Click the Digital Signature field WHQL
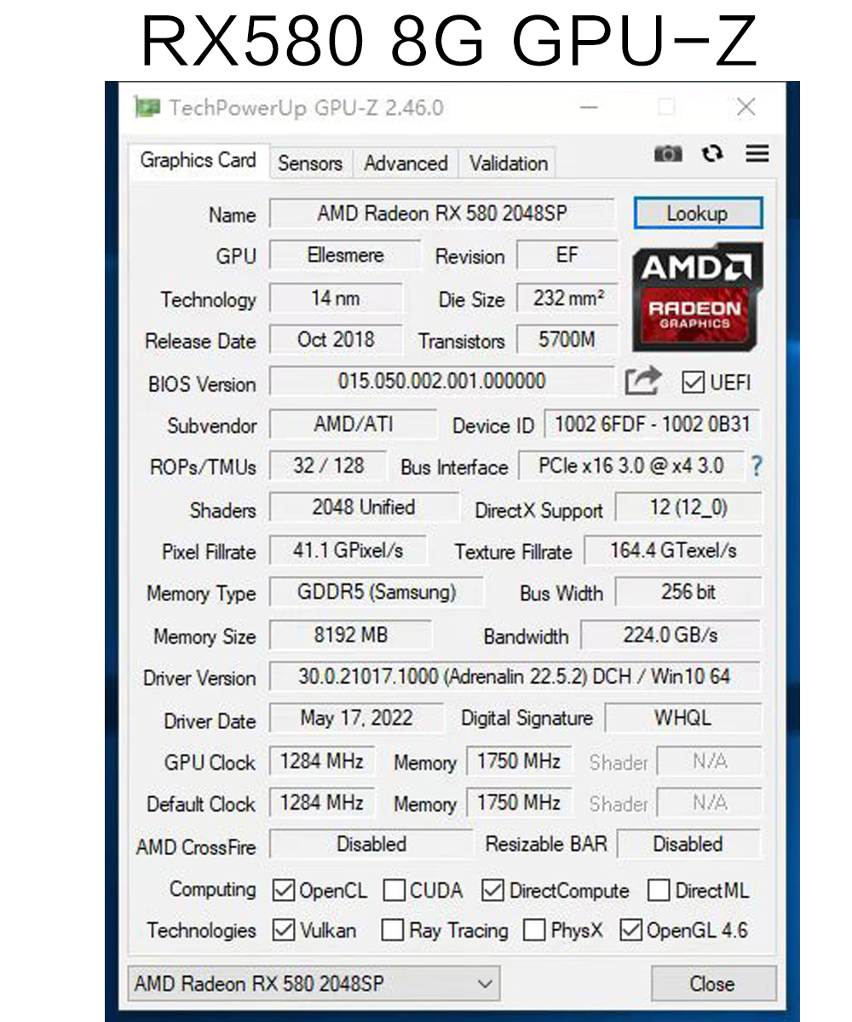 [683, 719]
